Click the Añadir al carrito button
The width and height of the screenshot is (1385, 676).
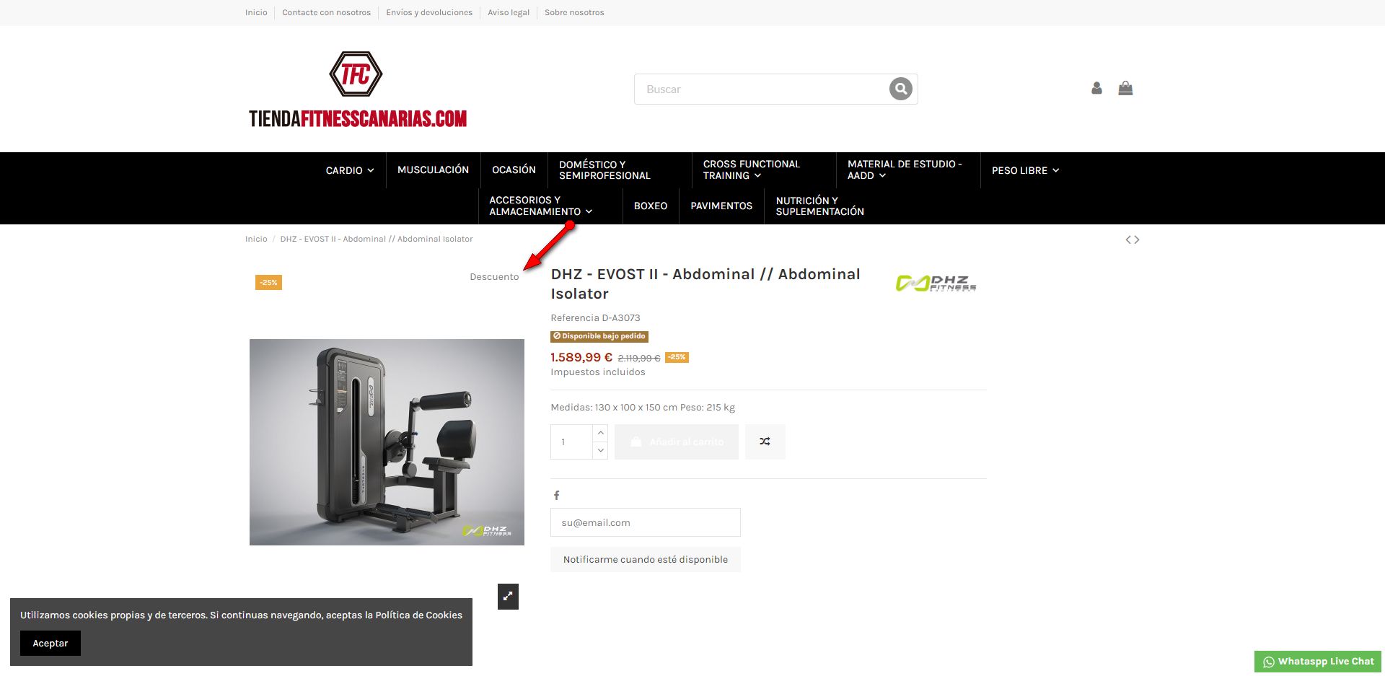pos(677,442)
